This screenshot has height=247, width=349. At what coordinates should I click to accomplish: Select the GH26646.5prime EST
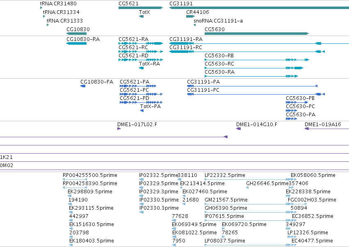[247, 188]
